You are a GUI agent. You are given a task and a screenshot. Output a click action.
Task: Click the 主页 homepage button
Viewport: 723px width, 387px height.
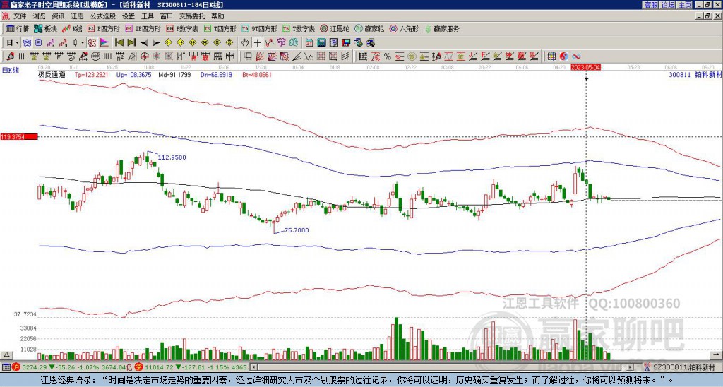pos(685,5)
